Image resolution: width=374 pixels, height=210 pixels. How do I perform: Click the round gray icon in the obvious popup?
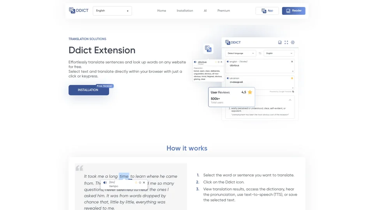[219, 62]
